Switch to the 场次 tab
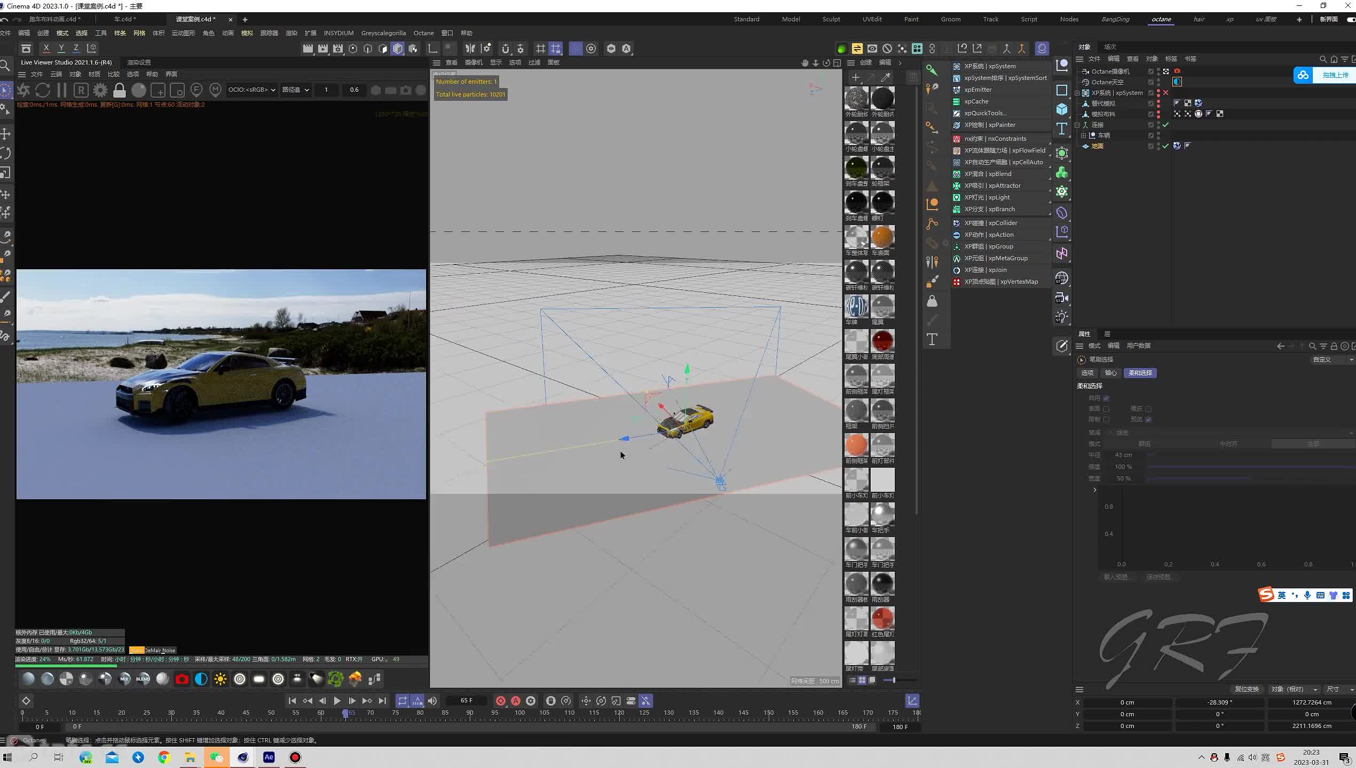Viewport: 1356px width, 768px height. tap(1110, 47)
